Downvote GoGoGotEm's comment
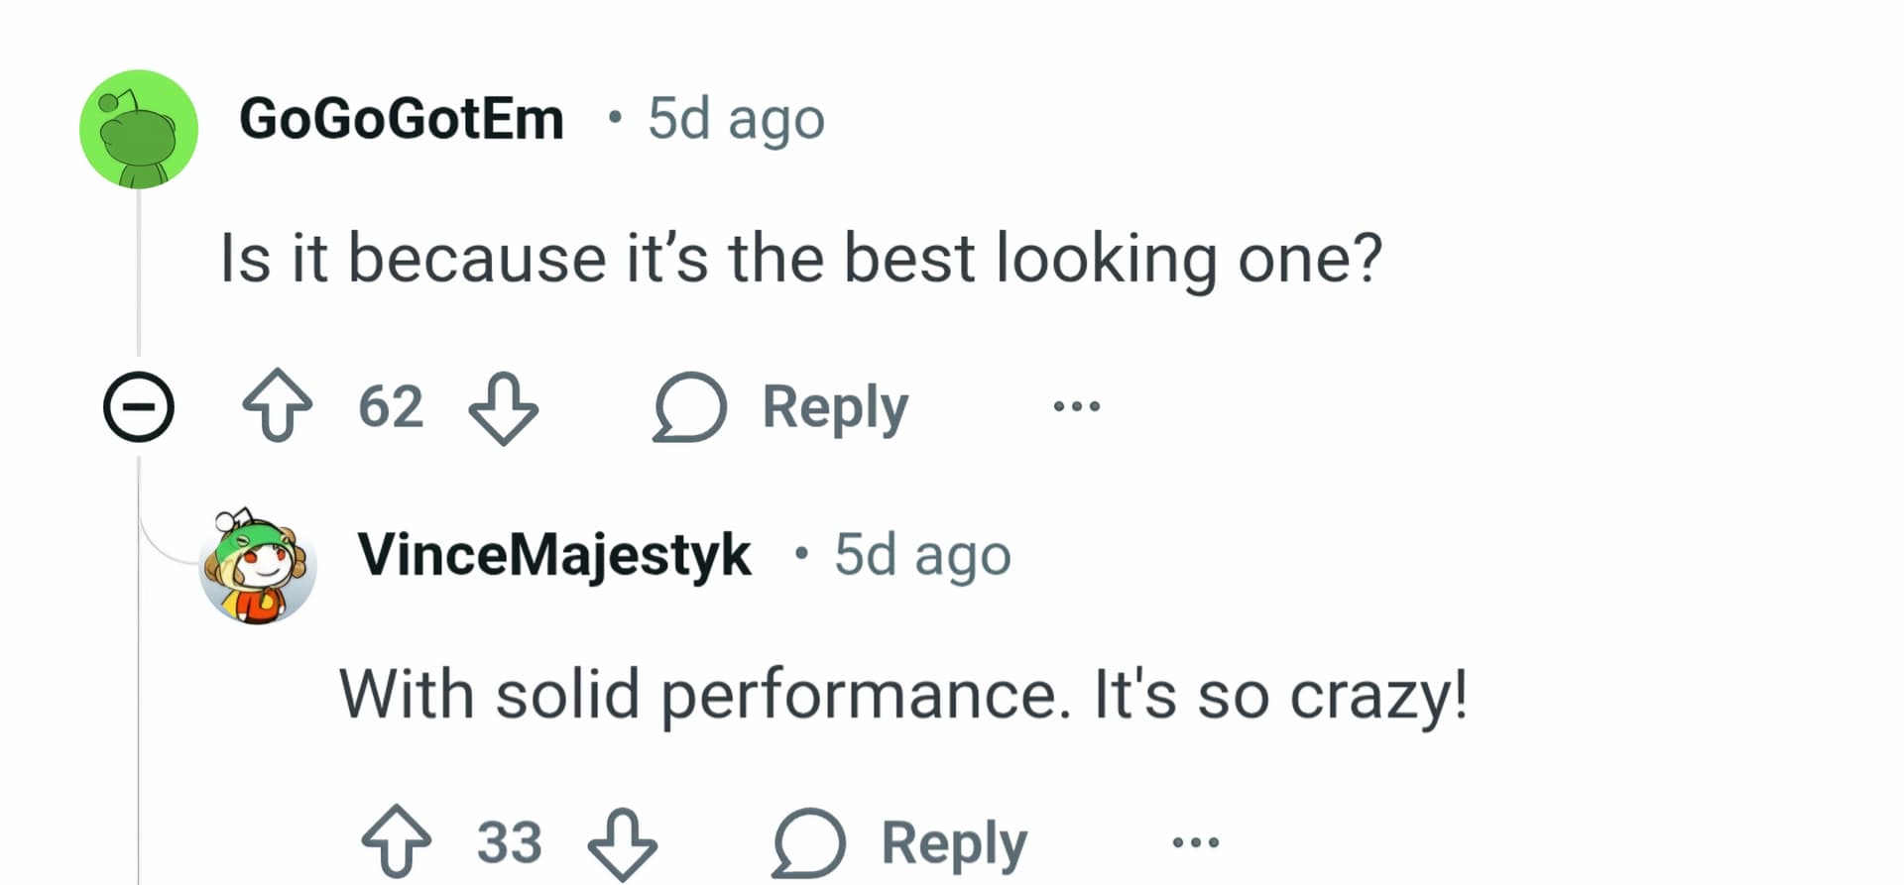Screen dimensions: 1904x885 [503, 407]
